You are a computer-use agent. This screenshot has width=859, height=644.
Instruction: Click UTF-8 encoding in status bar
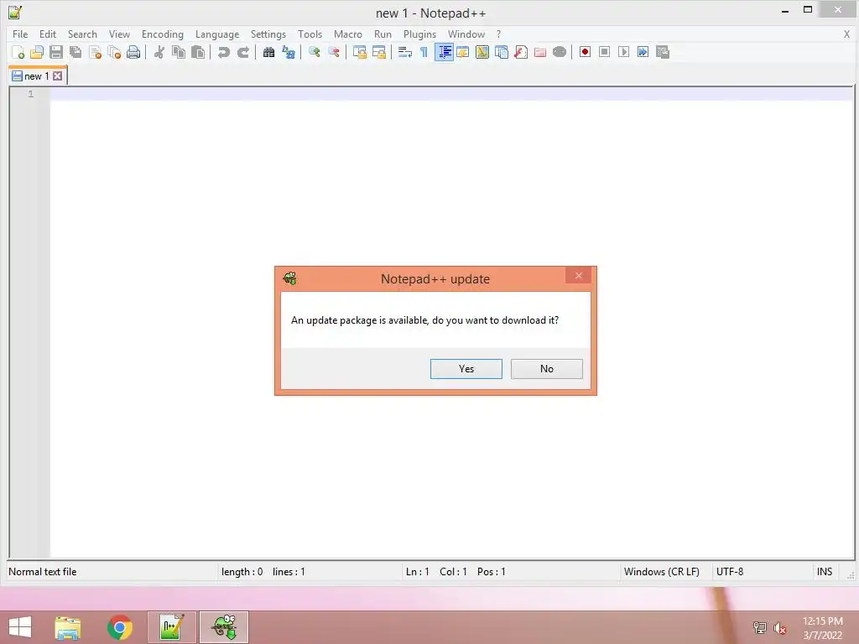pyautogui.click(x=730, y=572)
